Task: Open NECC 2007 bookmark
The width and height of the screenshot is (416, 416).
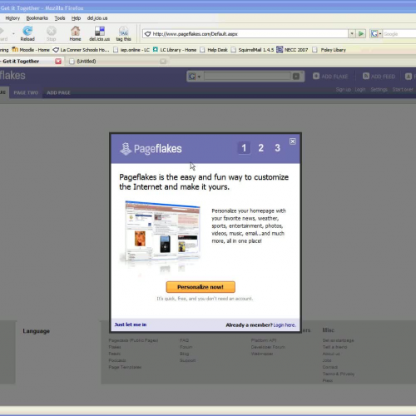Action: click(x=292, y=50)
